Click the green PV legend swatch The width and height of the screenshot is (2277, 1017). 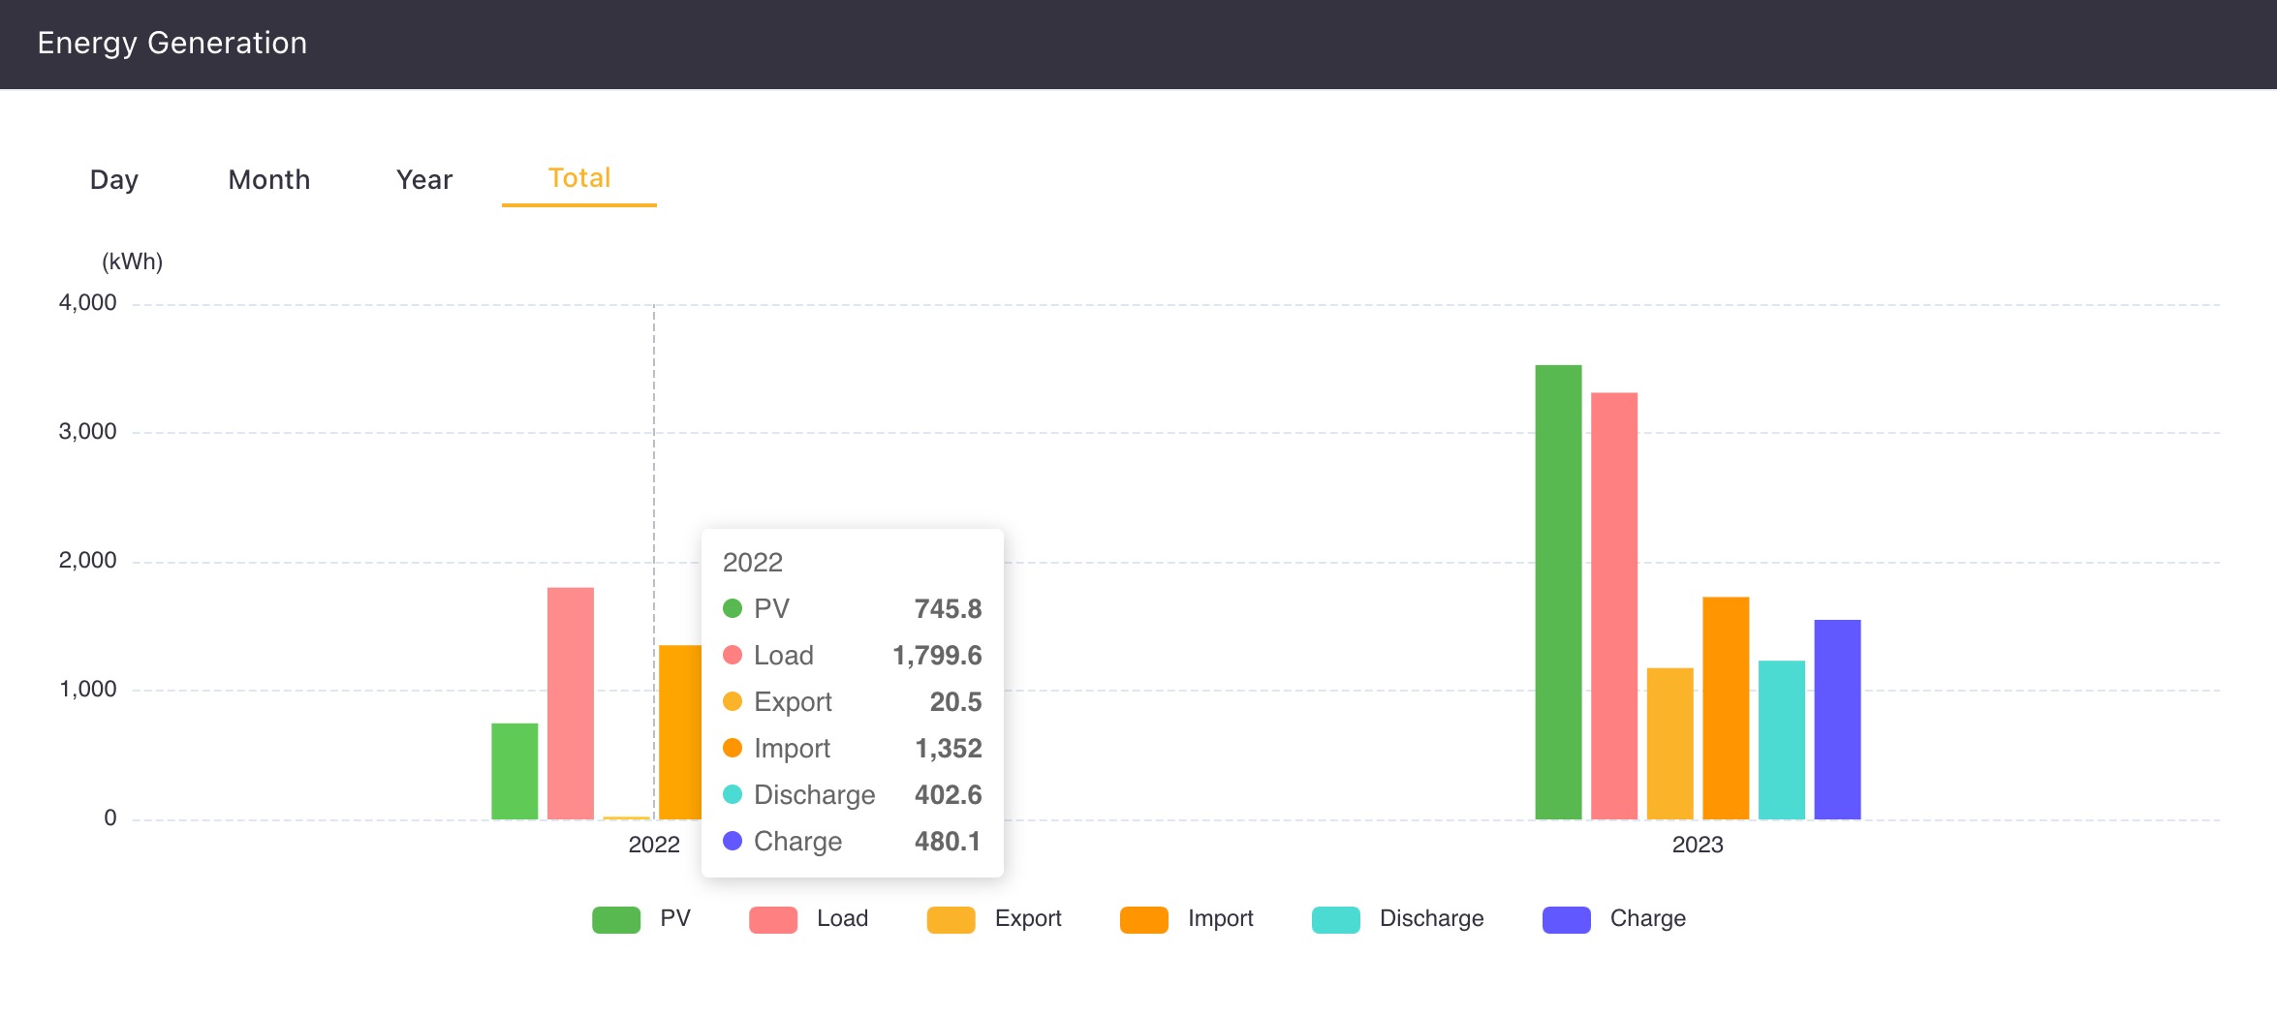point(616,919)
